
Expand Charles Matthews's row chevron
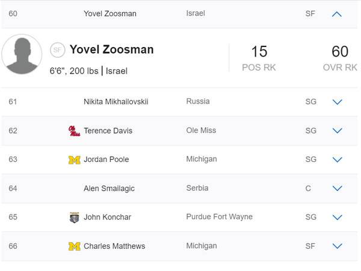tap(337, 246)
